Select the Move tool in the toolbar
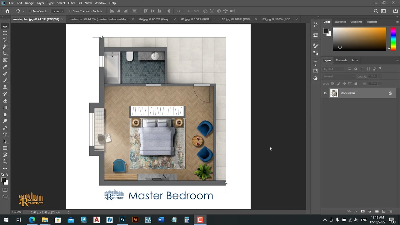 (x=5, y=26)
